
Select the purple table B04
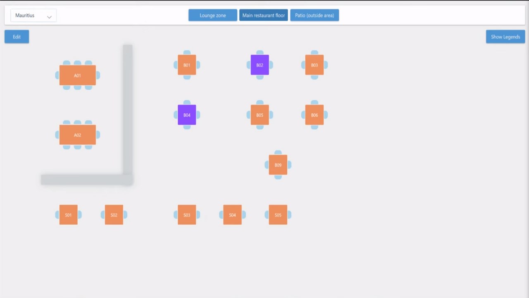click(x=187, y=115)
